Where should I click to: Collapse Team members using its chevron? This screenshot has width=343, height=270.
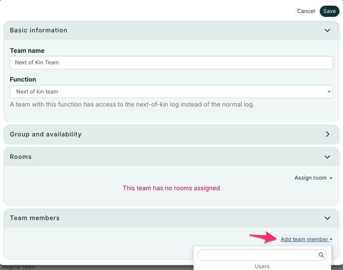(327, 218)
